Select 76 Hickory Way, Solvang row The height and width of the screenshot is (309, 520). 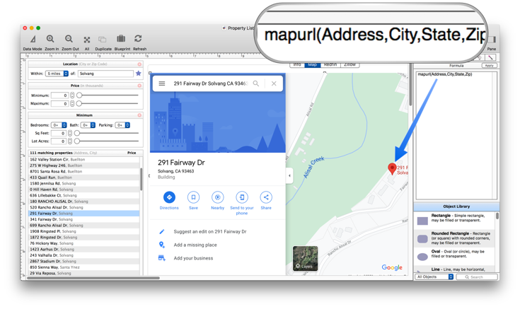[x=84, y=243]
